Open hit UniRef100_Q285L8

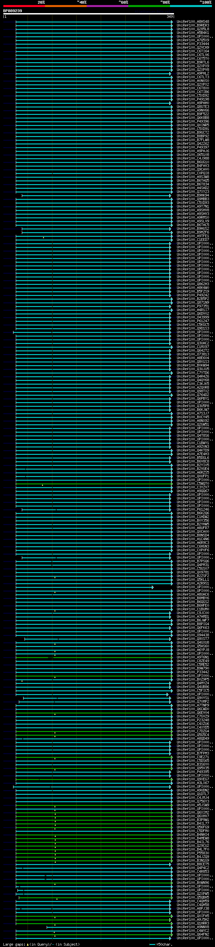point(193,29)
